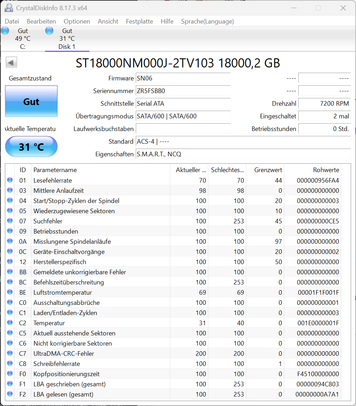The height and width of the screenshot is (406, 356).
Task: Click the Schnittstelle field Serial ATA
Action: pos(183,104)
